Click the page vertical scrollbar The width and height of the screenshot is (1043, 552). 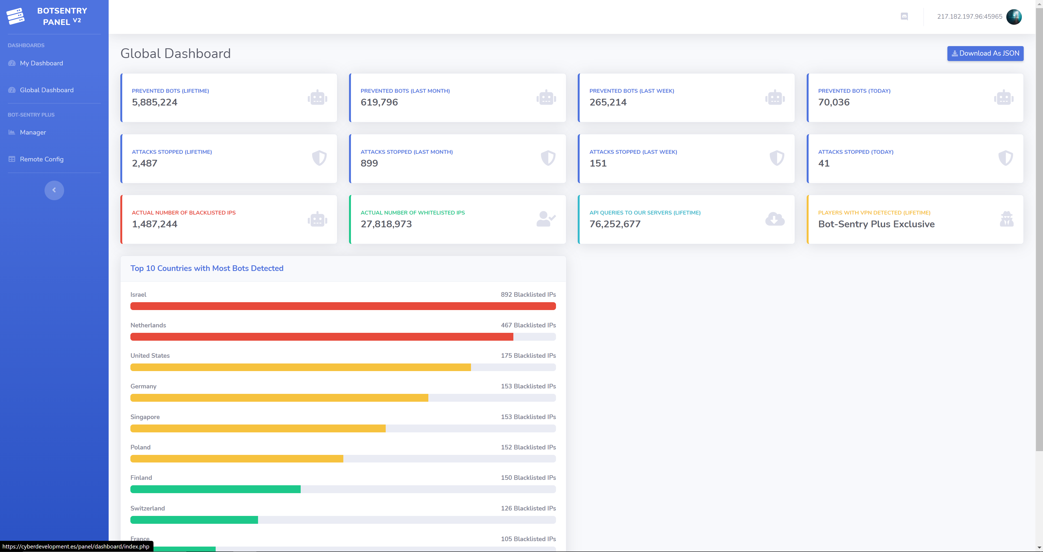[x=1039, y=226]
